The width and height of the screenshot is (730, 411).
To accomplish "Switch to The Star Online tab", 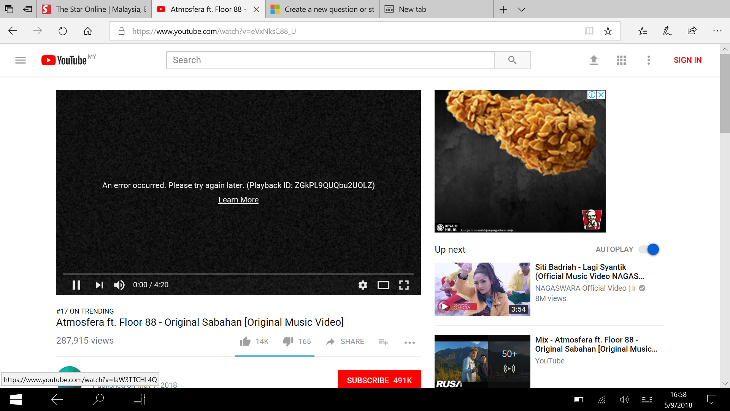I will (x=95, y=10).
